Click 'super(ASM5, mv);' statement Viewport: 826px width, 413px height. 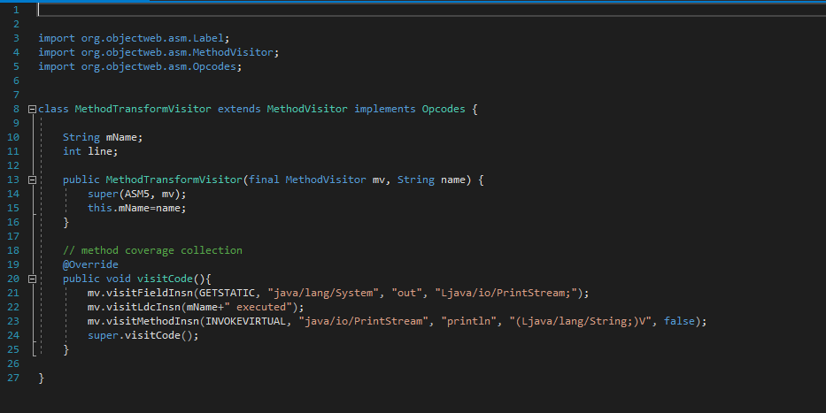coord(137,195)
